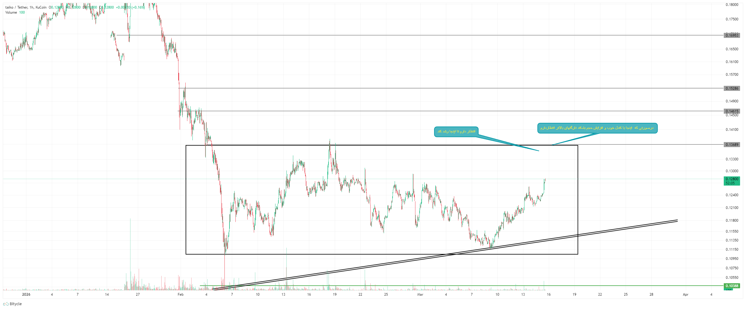The width and height of the screenshot is (746, 309).
Task: Select the Volume indicator label
Action: pyautogui.click(x=11, y=12)
